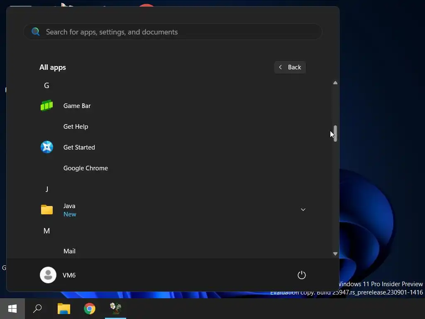Open Game Bar green icon
The width and height of the screenshot is (425, 319).
tap(46, 106)
